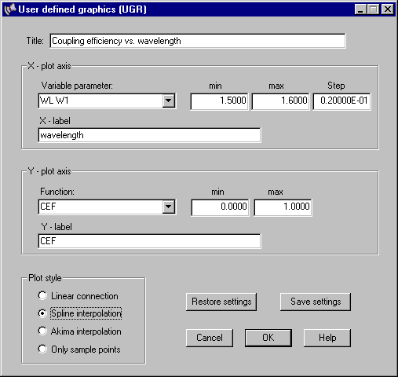Focus the X-axis min field 1.5000

219,101
